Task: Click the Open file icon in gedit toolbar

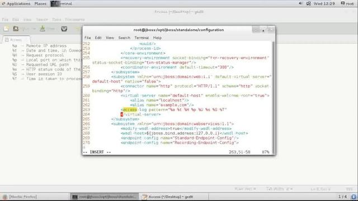Action: 16,28
